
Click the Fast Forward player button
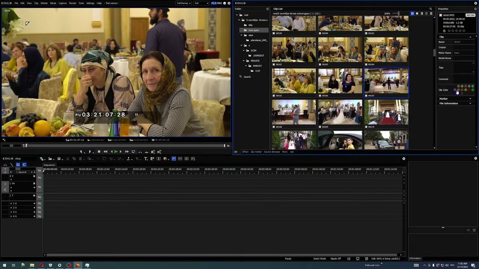[x=126, y=152]
